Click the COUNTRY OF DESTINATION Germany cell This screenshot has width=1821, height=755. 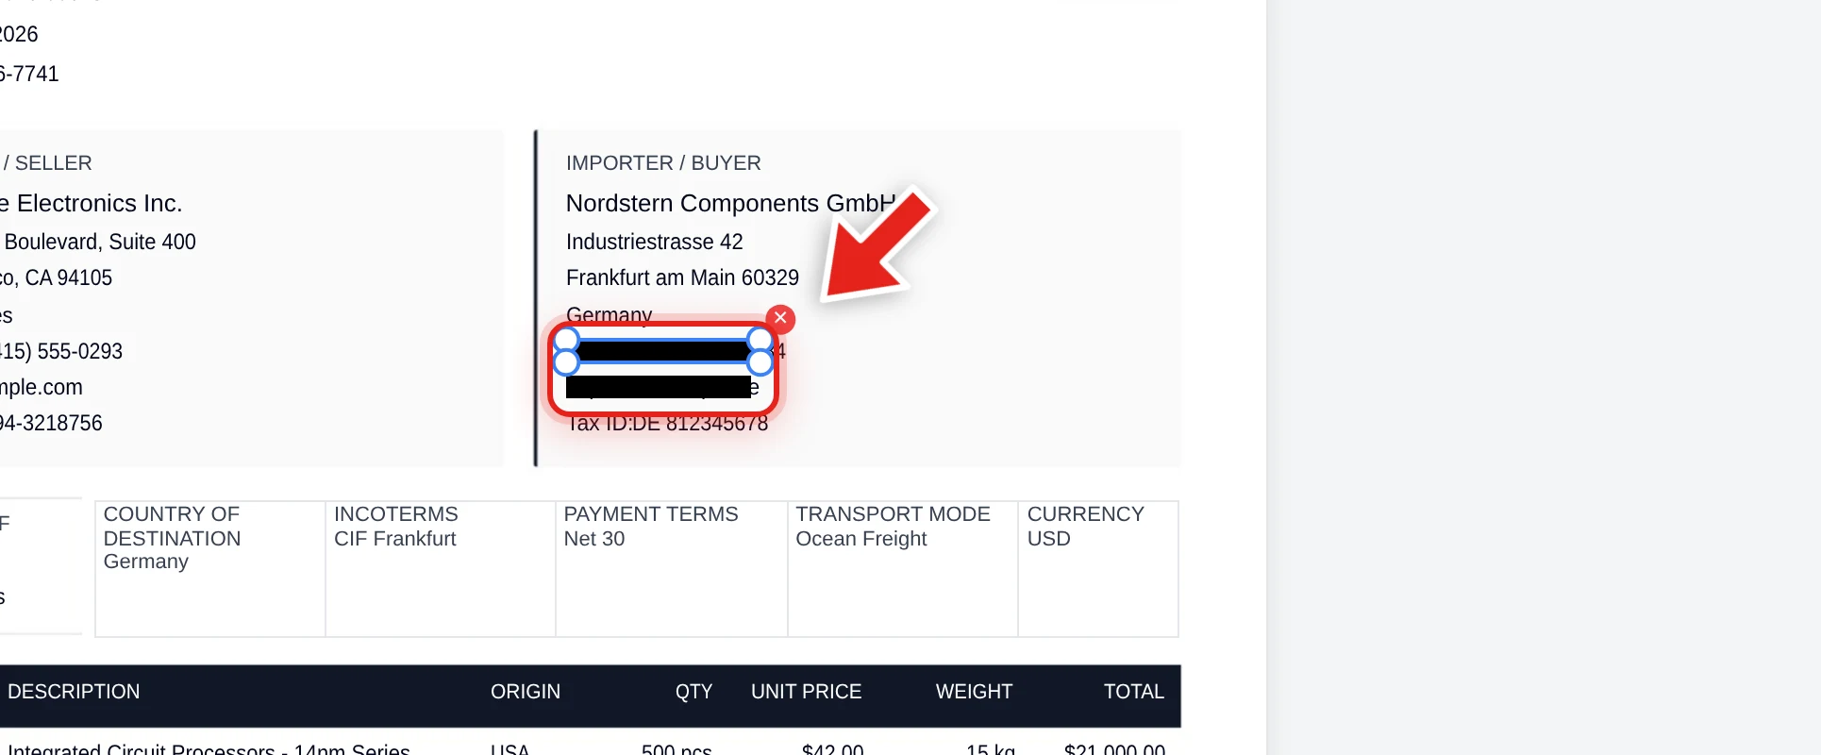(210, 569)
